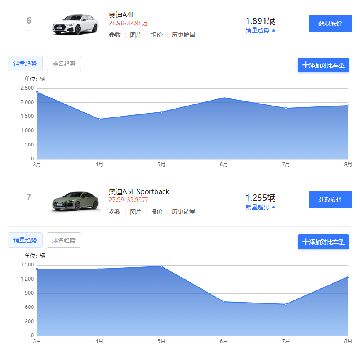Click the 28.98-32.98万 price text
The width and height of the screenshot is (360, 351).
(128, 23)
